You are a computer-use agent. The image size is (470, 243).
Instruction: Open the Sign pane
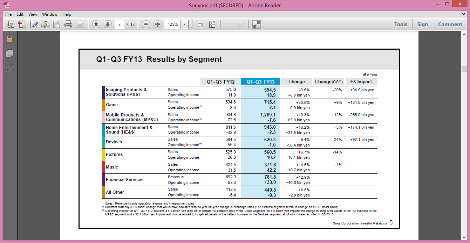tap(422, 24)
